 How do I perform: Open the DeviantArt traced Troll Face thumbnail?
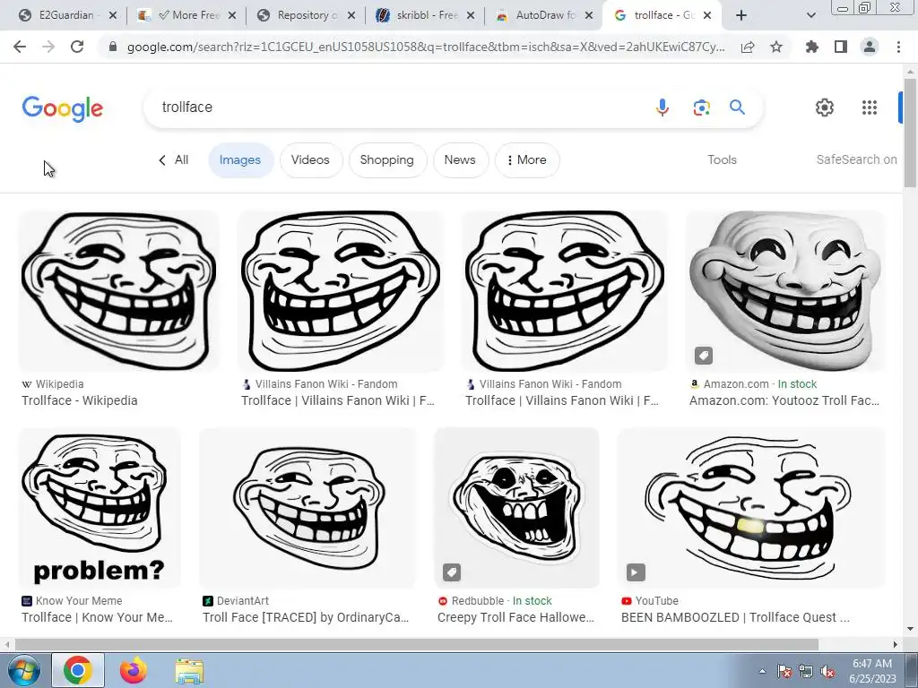307,508
